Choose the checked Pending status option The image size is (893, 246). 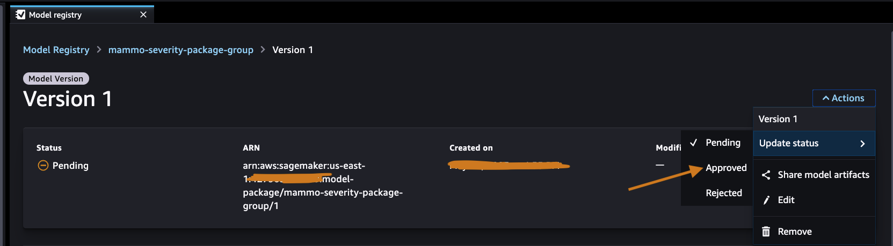pyautogui.click(x=723, y=143)
